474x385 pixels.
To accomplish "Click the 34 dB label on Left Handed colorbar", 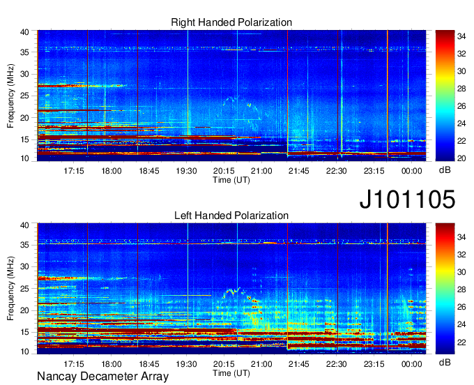I will 461,237.
